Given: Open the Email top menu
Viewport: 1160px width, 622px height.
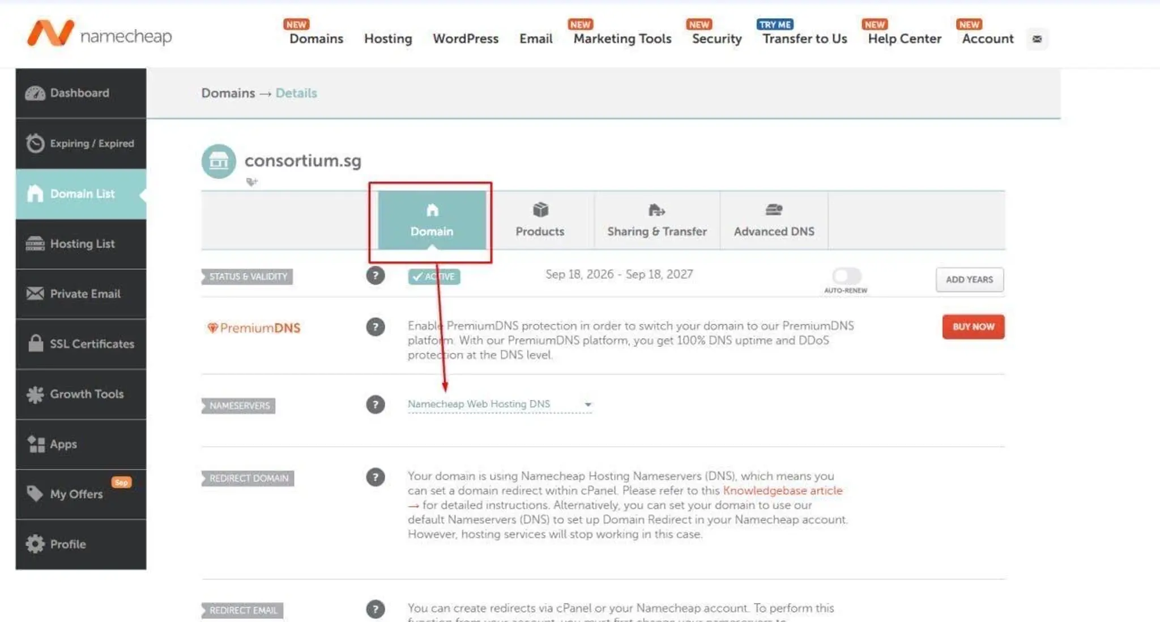Looking at the screenshot, I should click(536, 39).
